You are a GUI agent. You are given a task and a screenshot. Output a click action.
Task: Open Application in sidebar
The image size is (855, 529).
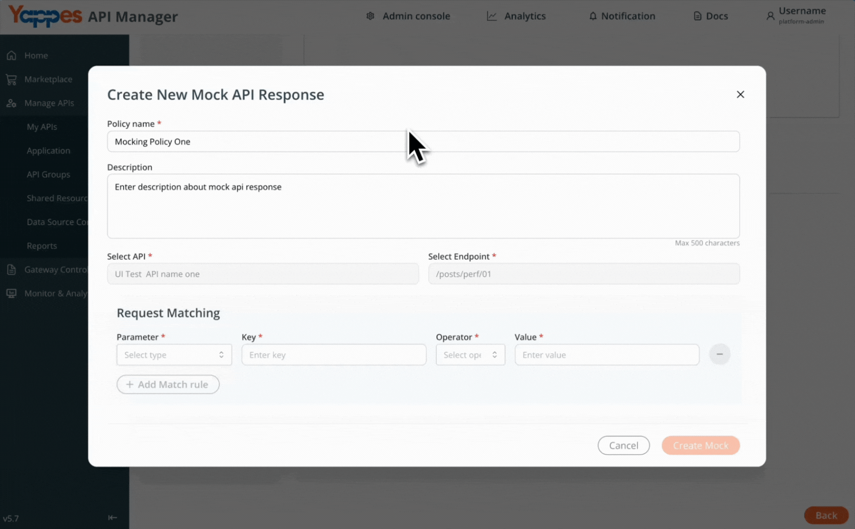tap(48, 150)
